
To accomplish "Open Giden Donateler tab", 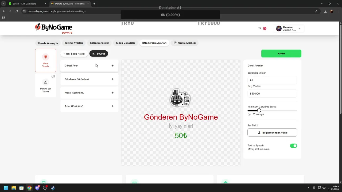I will 126,43.
